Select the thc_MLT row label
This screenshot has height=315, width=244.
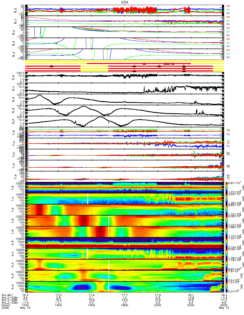7,295
